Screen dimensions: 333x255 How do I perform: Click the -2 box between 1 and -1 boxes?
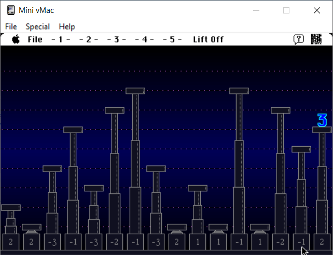281,242
